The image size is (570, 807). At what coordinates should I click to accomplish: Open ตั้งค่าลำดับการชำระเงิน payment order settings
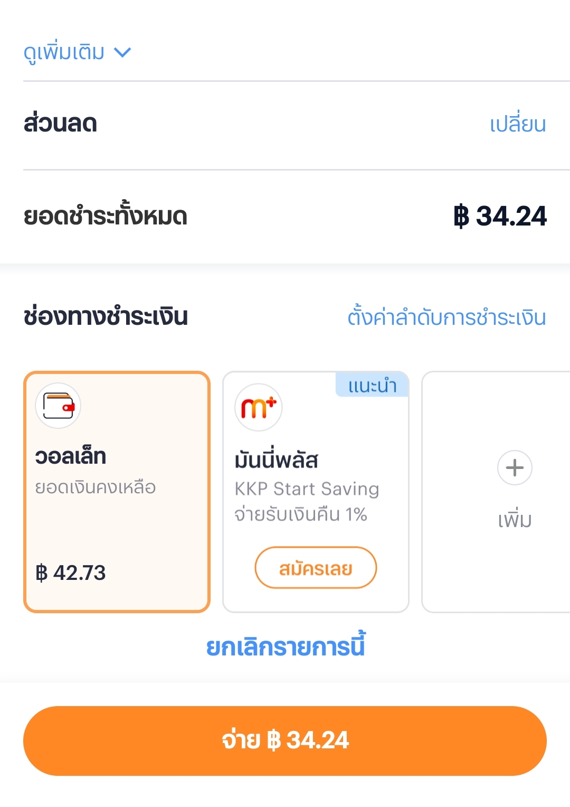tap(446, 317)
